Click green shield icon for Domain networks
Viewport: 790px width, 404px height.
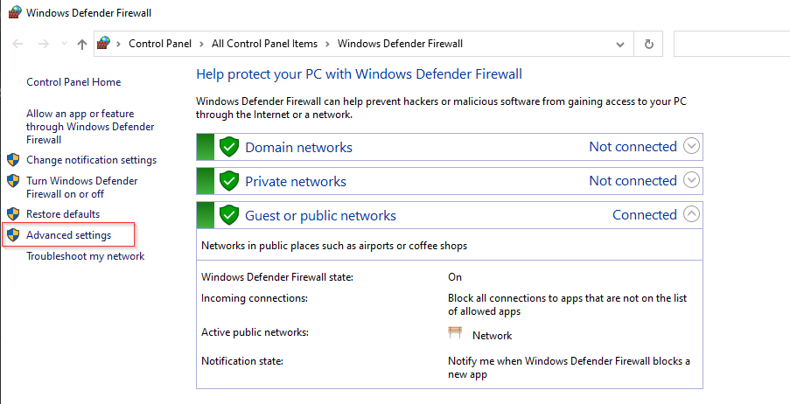[229, 147]
